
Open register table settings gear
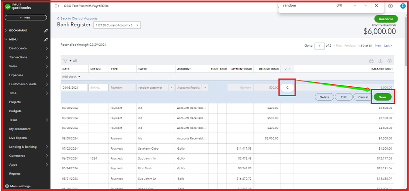click(389, 61)
